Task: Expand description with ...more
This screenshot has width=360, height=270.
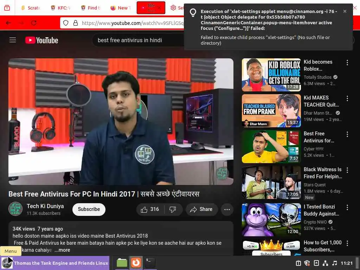Action: [x=63, y=250]
